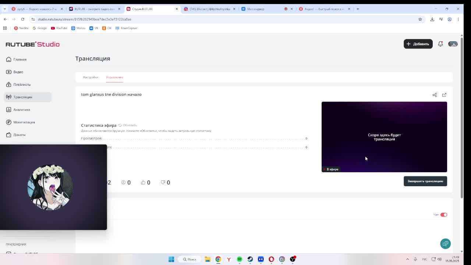
Task: Open the Chrome apps grid
Action: pyautogui.click(x=5, y=28)
